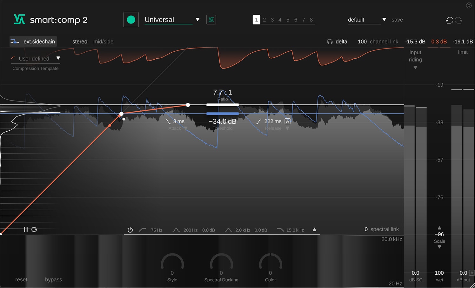The height and width of the screenshot is (288, 475).
Task: Open the default preset dropdown
Action: pos(384,20)
